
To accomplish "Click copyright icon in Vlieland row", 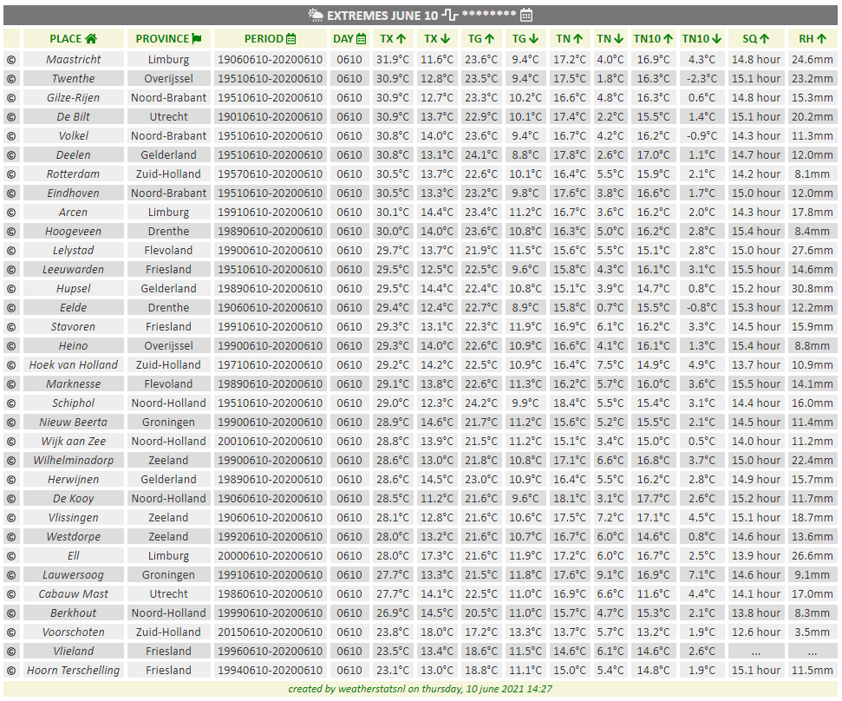I will (11, 652).
